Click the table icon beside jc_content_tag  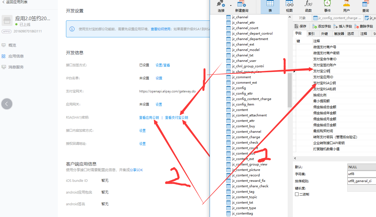click(x=228, y=192)
